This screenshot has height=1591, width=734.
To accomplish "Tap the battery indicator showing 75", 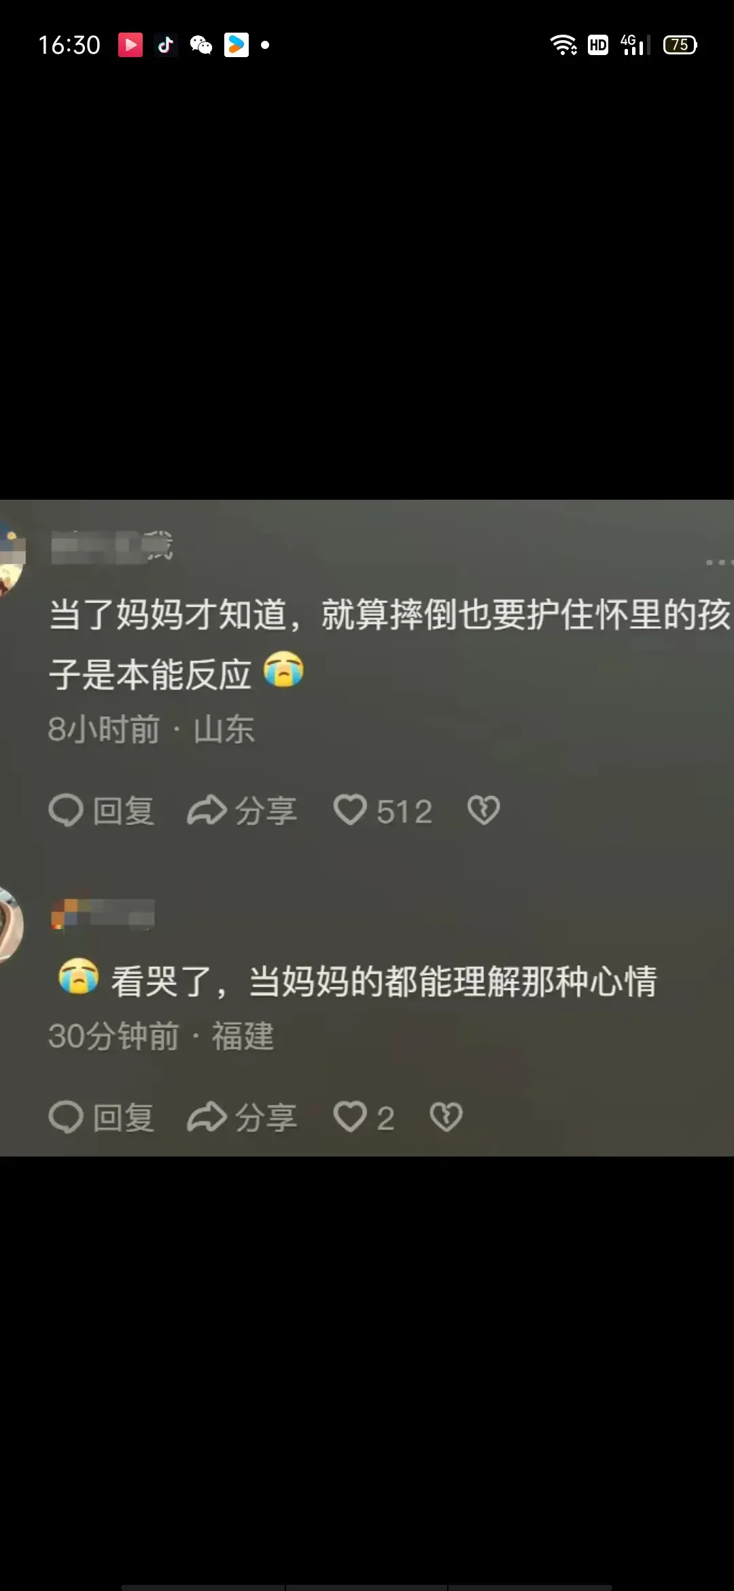I will pyautogui.click(x=680, y=45).
